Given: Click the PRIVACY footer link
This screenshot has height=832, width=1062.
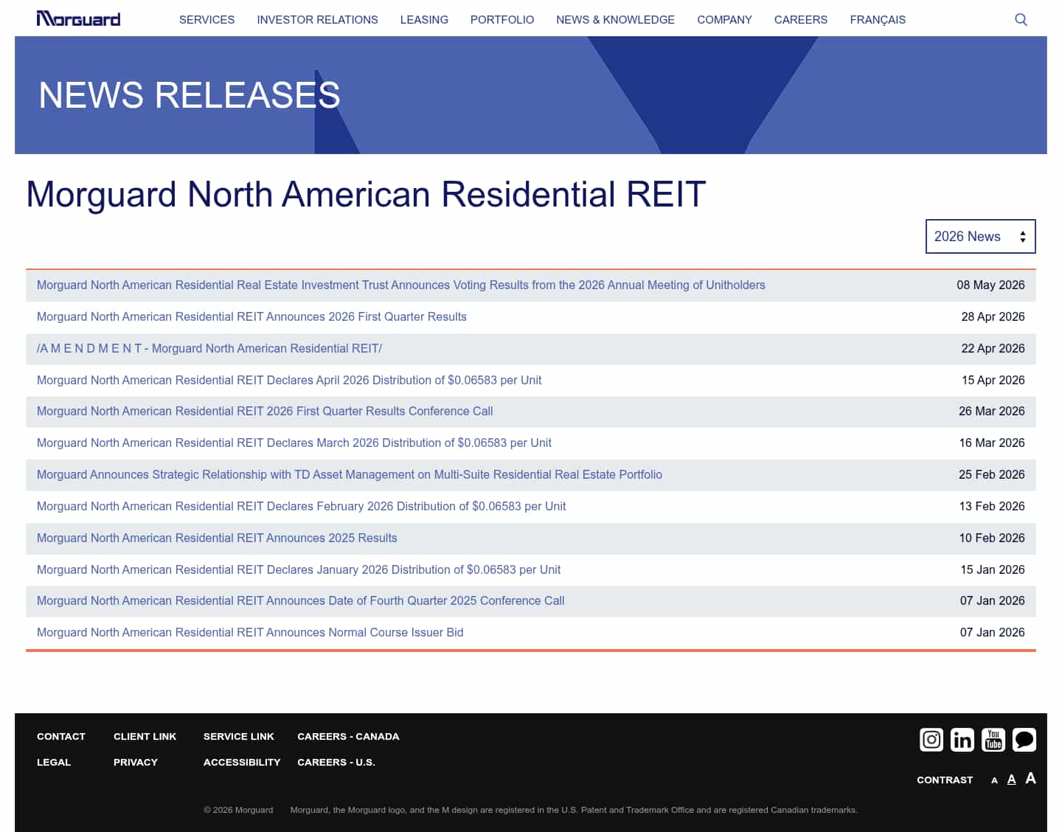Looking at the screenshot, I should (136, 762).
